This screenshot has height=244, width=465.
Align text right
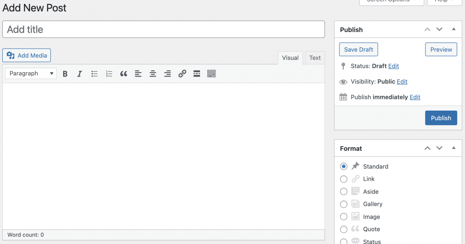167,73
